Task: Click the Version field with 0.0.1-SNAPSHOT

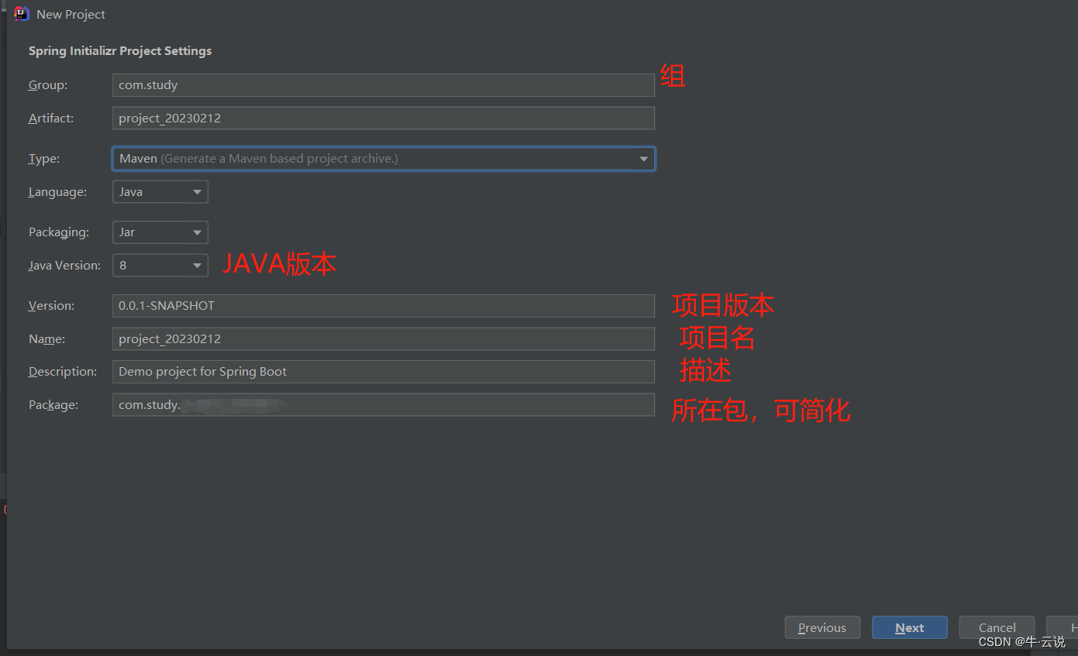Action: [384, 306]
